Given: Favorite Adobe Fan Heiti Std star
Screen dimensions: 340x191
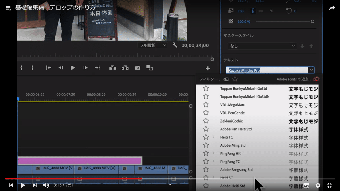Looking at the screenshot, I should [206, 129].
